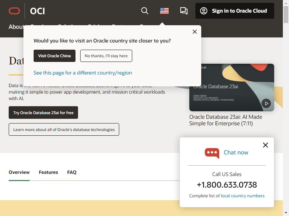
Task: Click the scrollbar down arrow
Action: tap(286, 213)
